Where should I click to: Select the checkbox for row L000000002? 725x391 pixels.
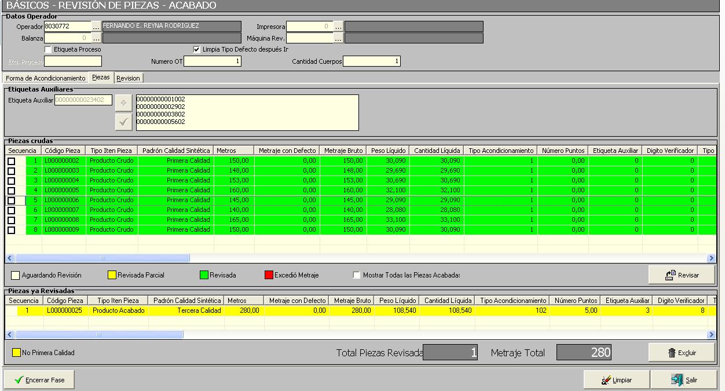(x=11, y=161)
